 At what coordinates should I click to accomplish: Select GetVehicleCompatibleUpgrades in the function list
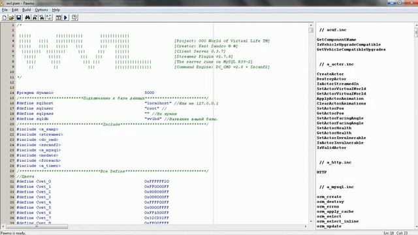[351, 50]
